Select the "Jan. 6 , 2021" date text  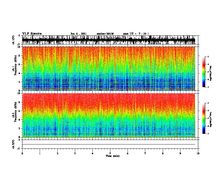(x=79, y=34)
